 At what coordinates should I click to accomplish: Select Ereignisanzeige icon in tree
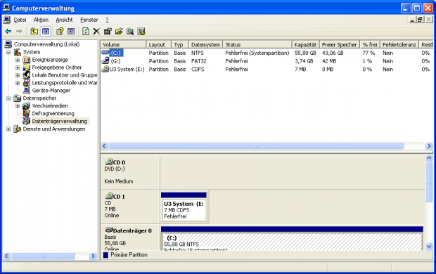27,60
